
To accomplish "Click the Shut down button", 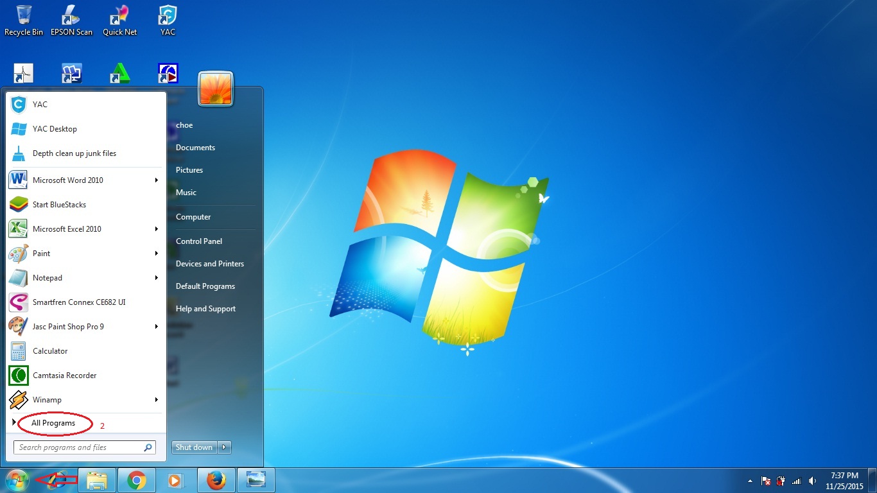I will [194, 447].
